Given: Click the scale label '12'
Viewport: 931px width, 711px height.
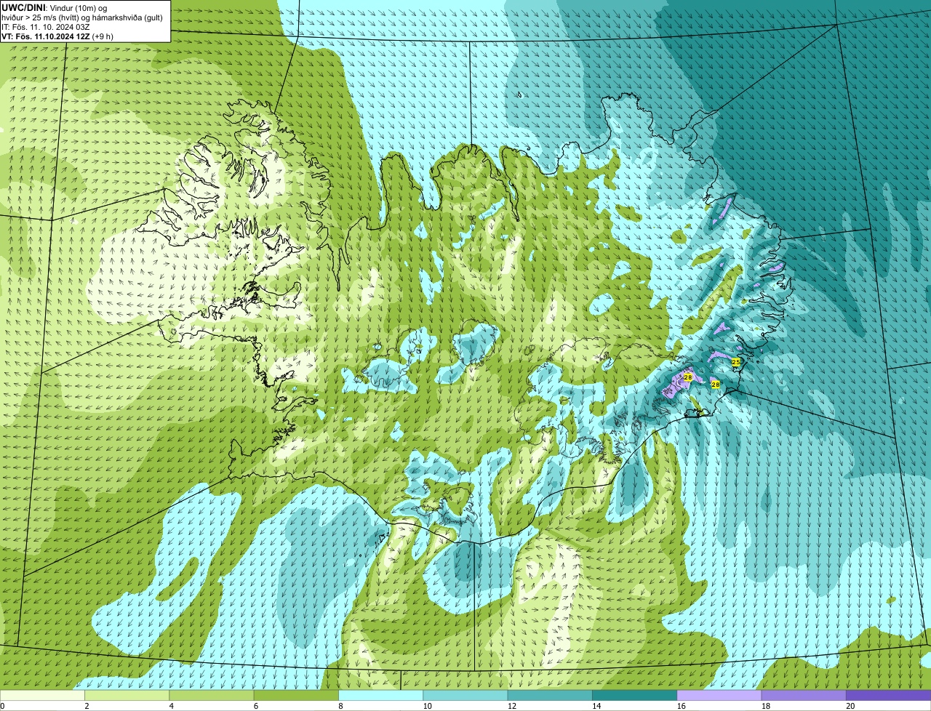Looking at the screenshot, I should (x=511, y=706).
